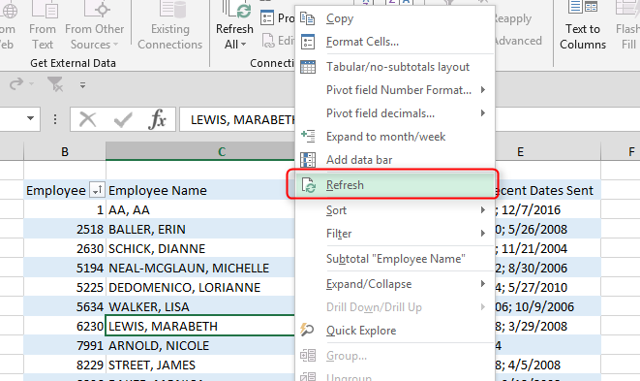Viewport: 640px width, 381px height.
Task: Cancel the entry with the X icon
Action: (87, 120)
